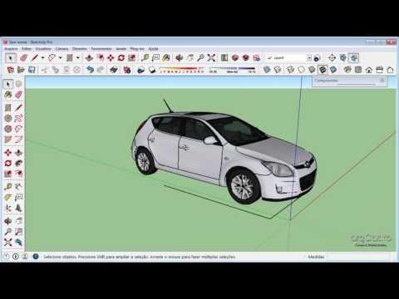Open the Janela menu

(x=121, y=49)
